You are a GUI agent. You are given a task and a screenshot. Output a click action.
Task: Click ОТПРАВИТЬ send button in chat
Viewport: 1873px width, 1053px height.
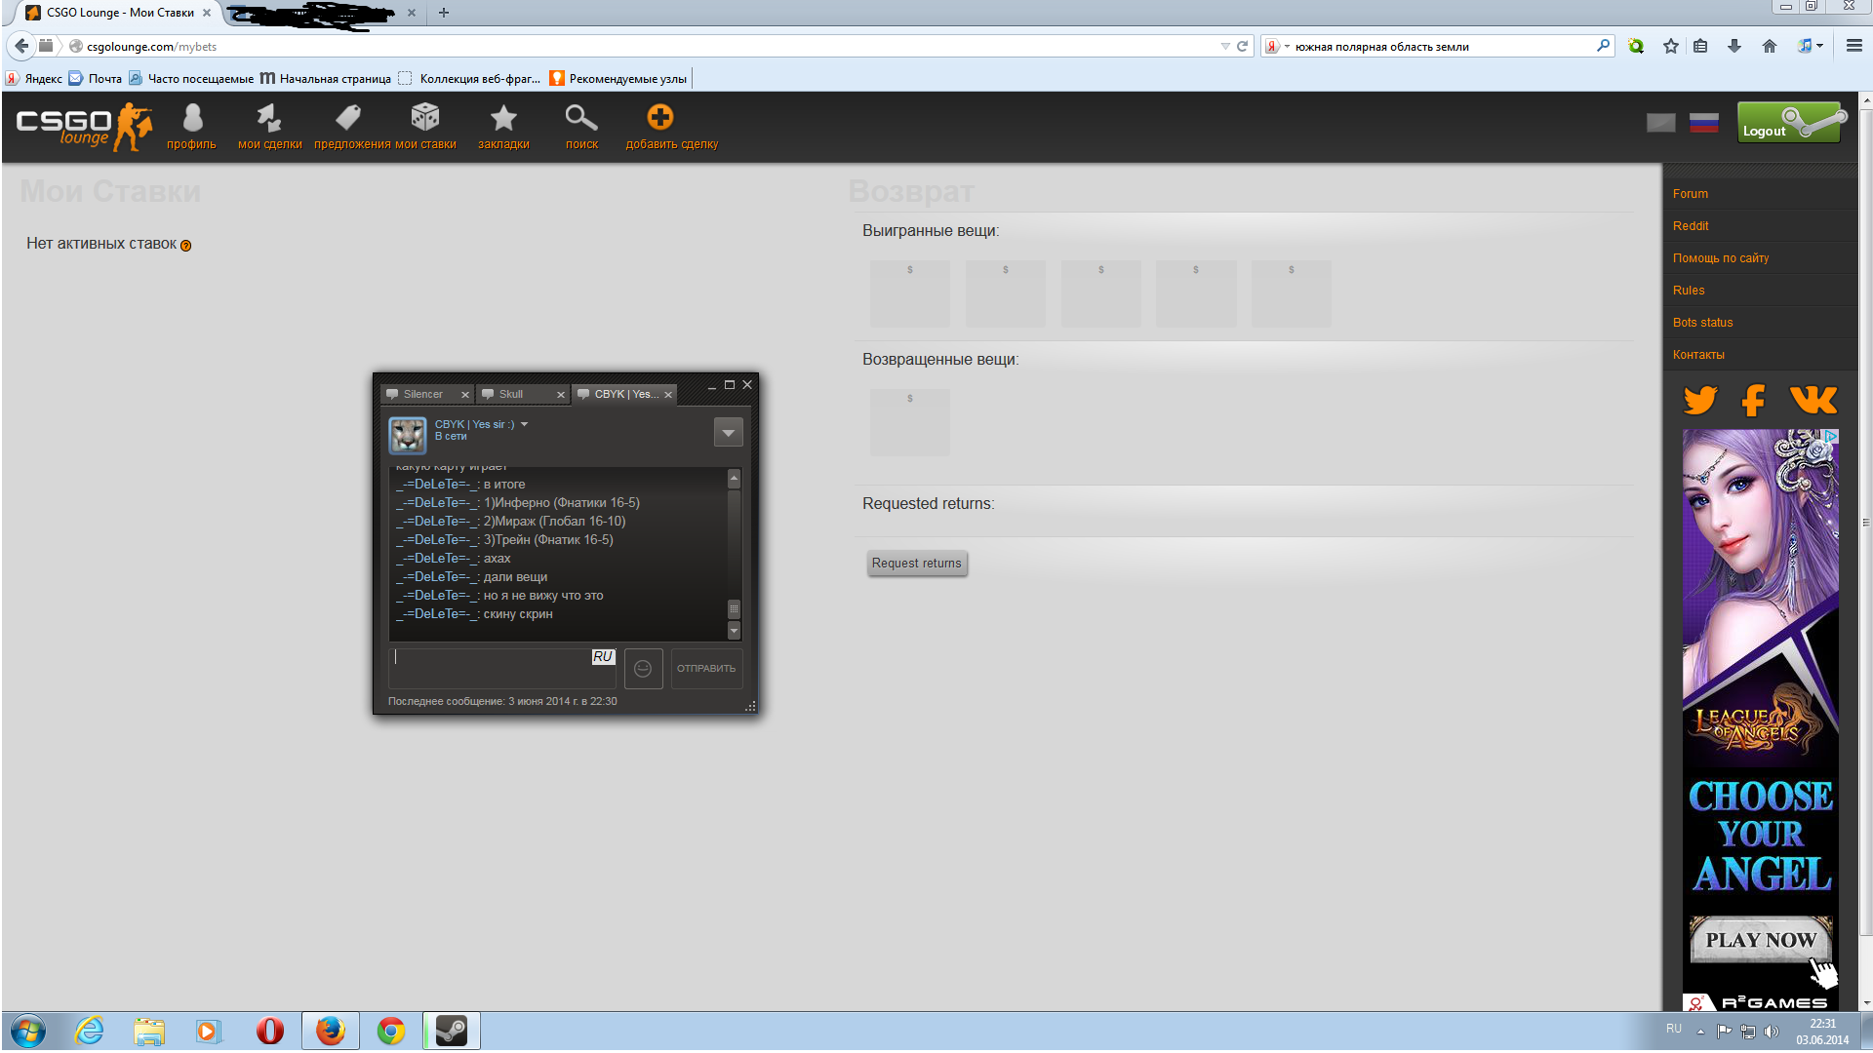coord(706,669)
